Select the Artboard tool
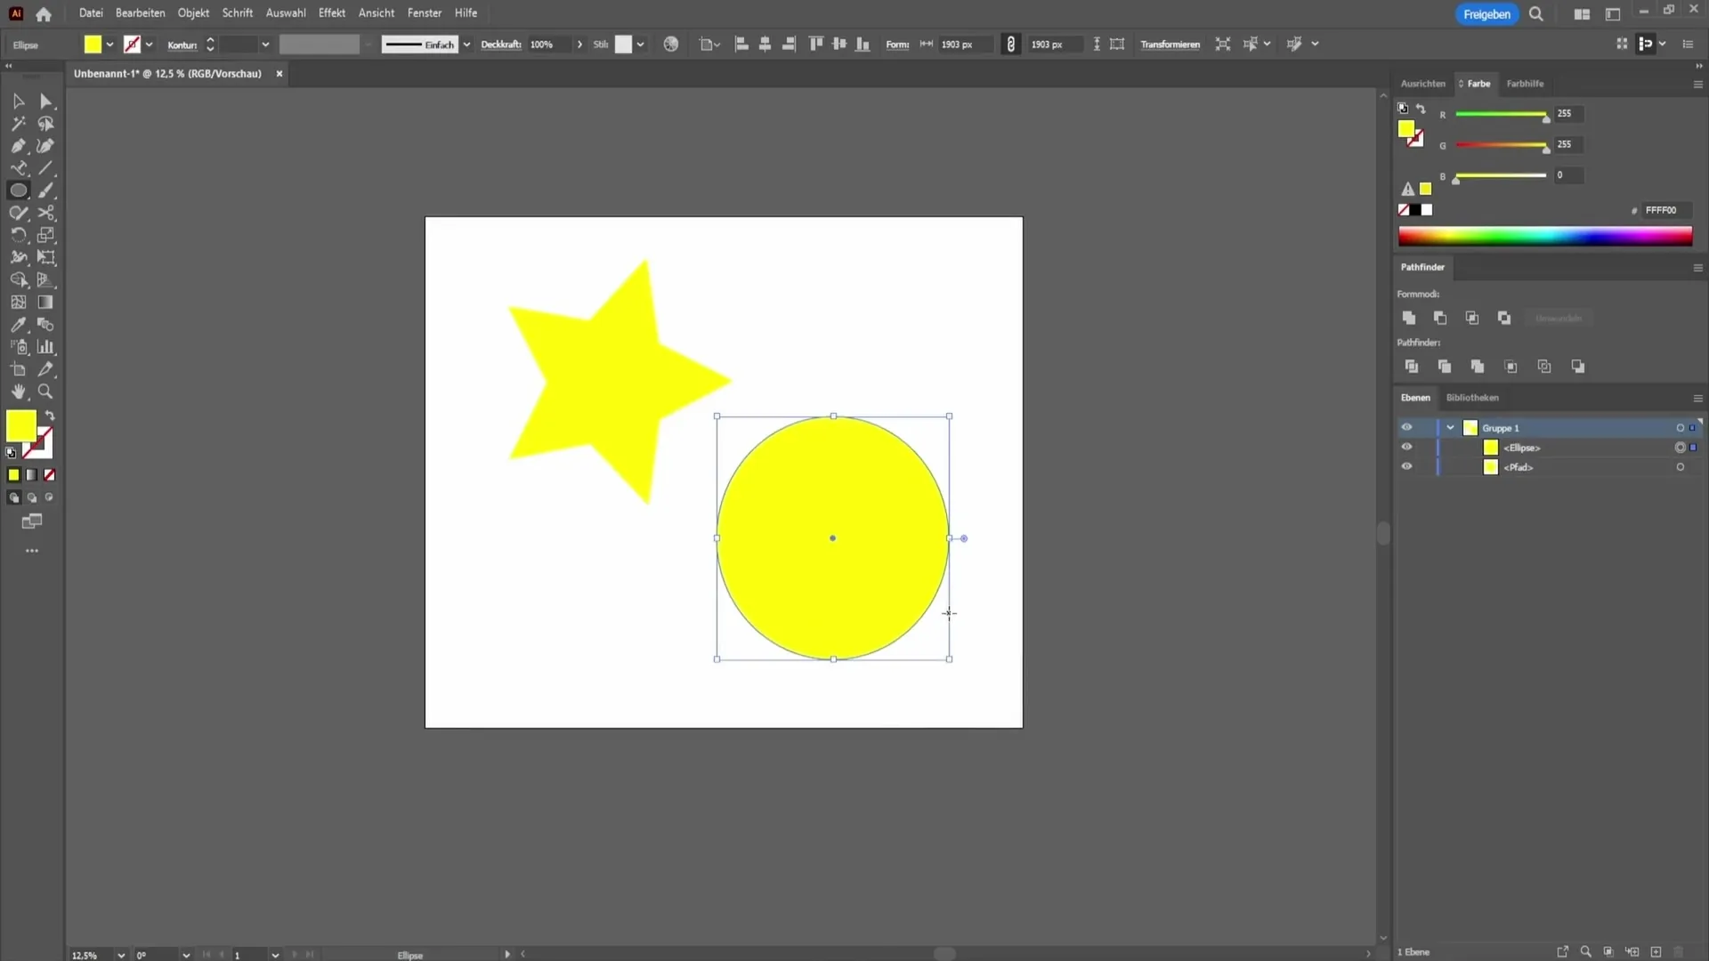 point(18,369)
